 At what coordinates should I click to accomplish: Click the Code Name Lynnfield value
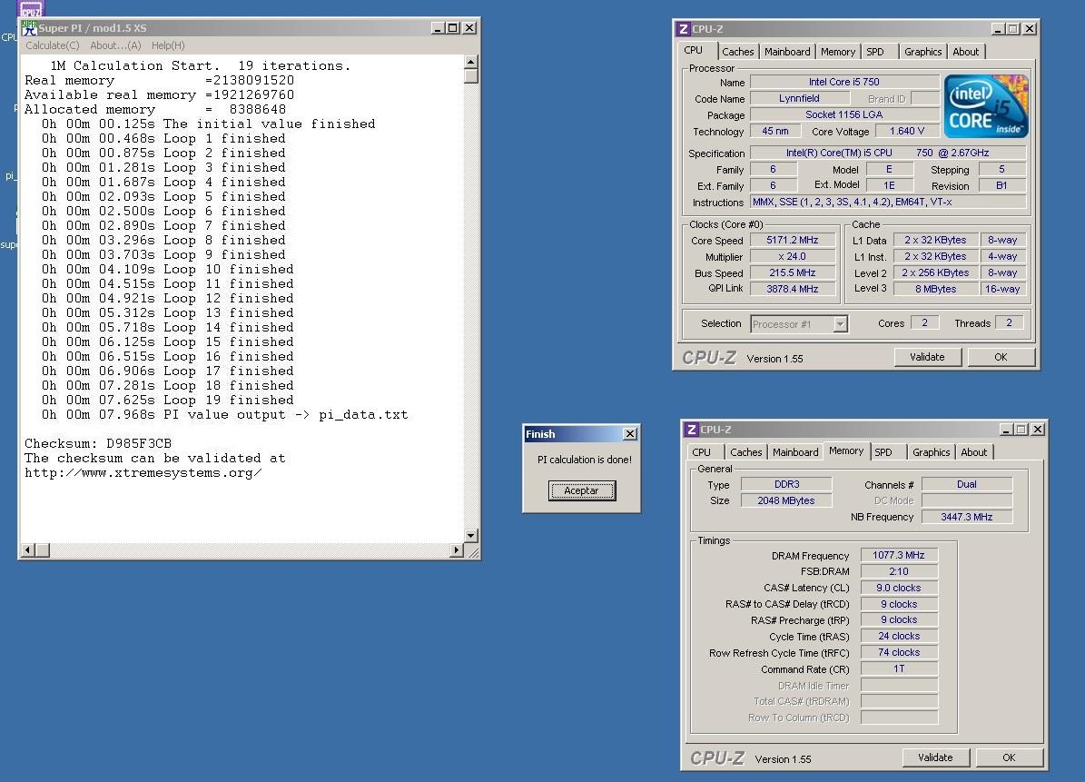tap(799, 98)
